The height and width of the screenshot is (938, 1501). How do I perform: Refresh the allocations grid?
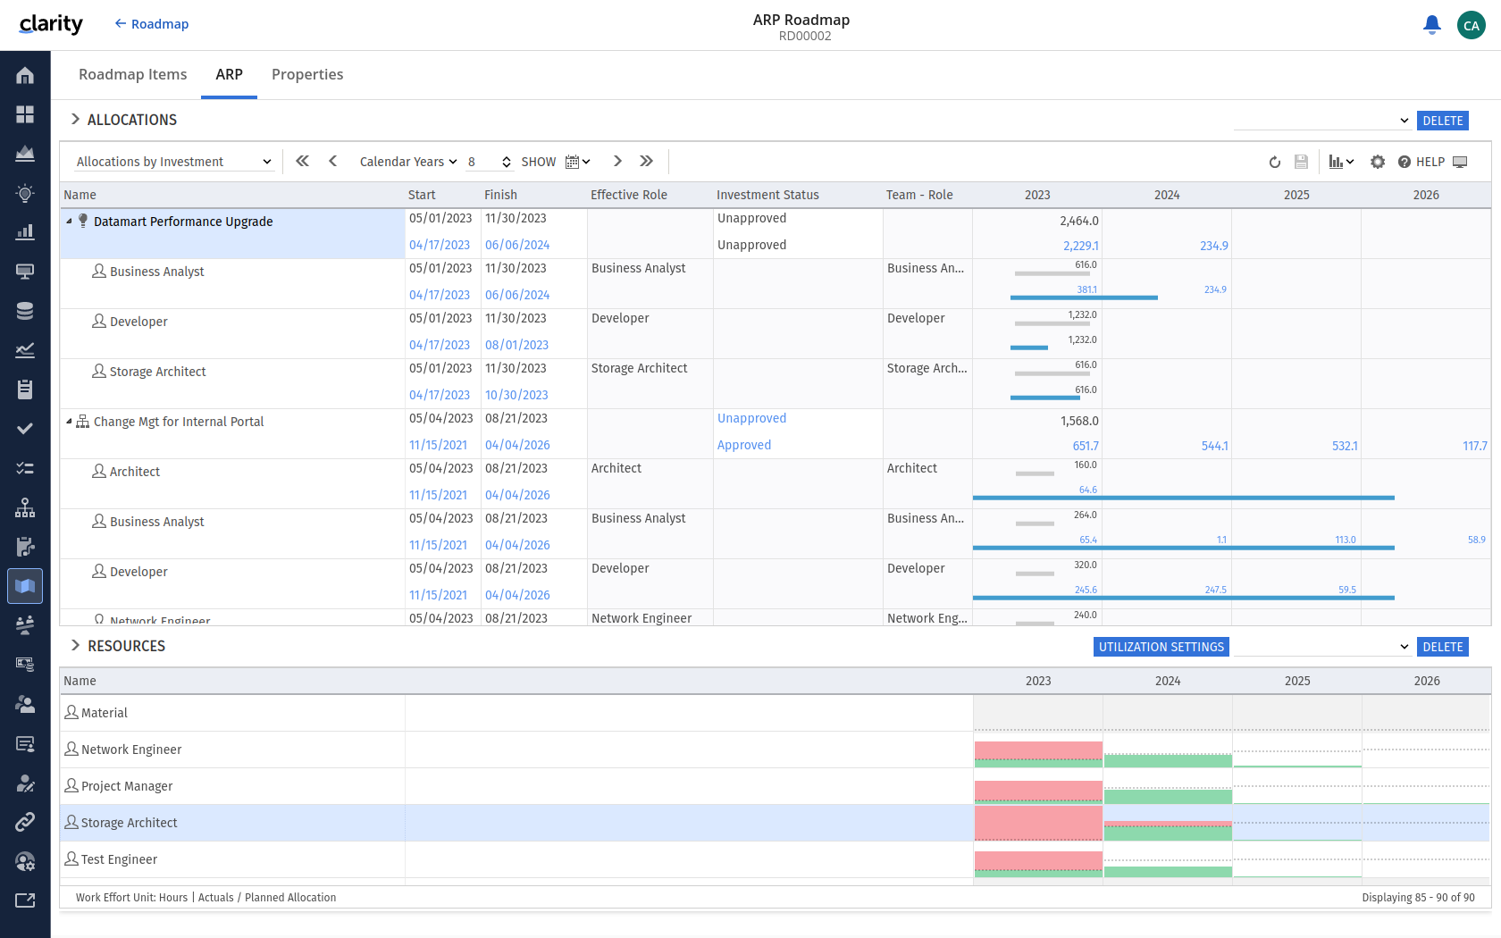tap(1275, 162)
